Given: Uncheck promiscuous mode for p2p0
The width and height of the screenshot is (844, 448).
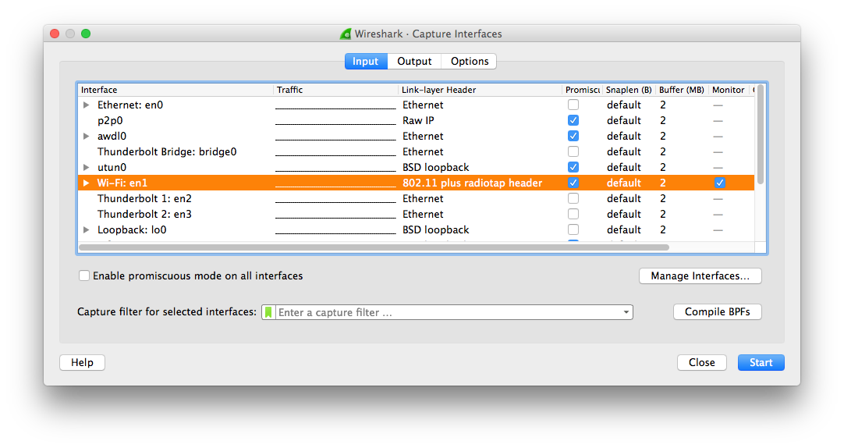Looking at the screenshot, I should (573, 121).
